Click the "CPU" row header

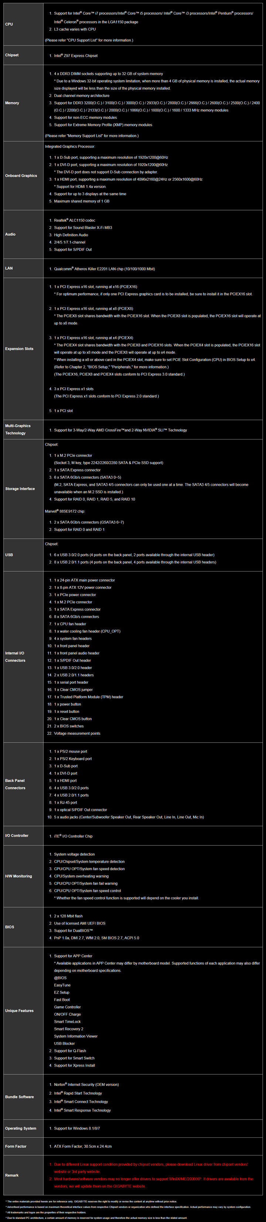9,24
